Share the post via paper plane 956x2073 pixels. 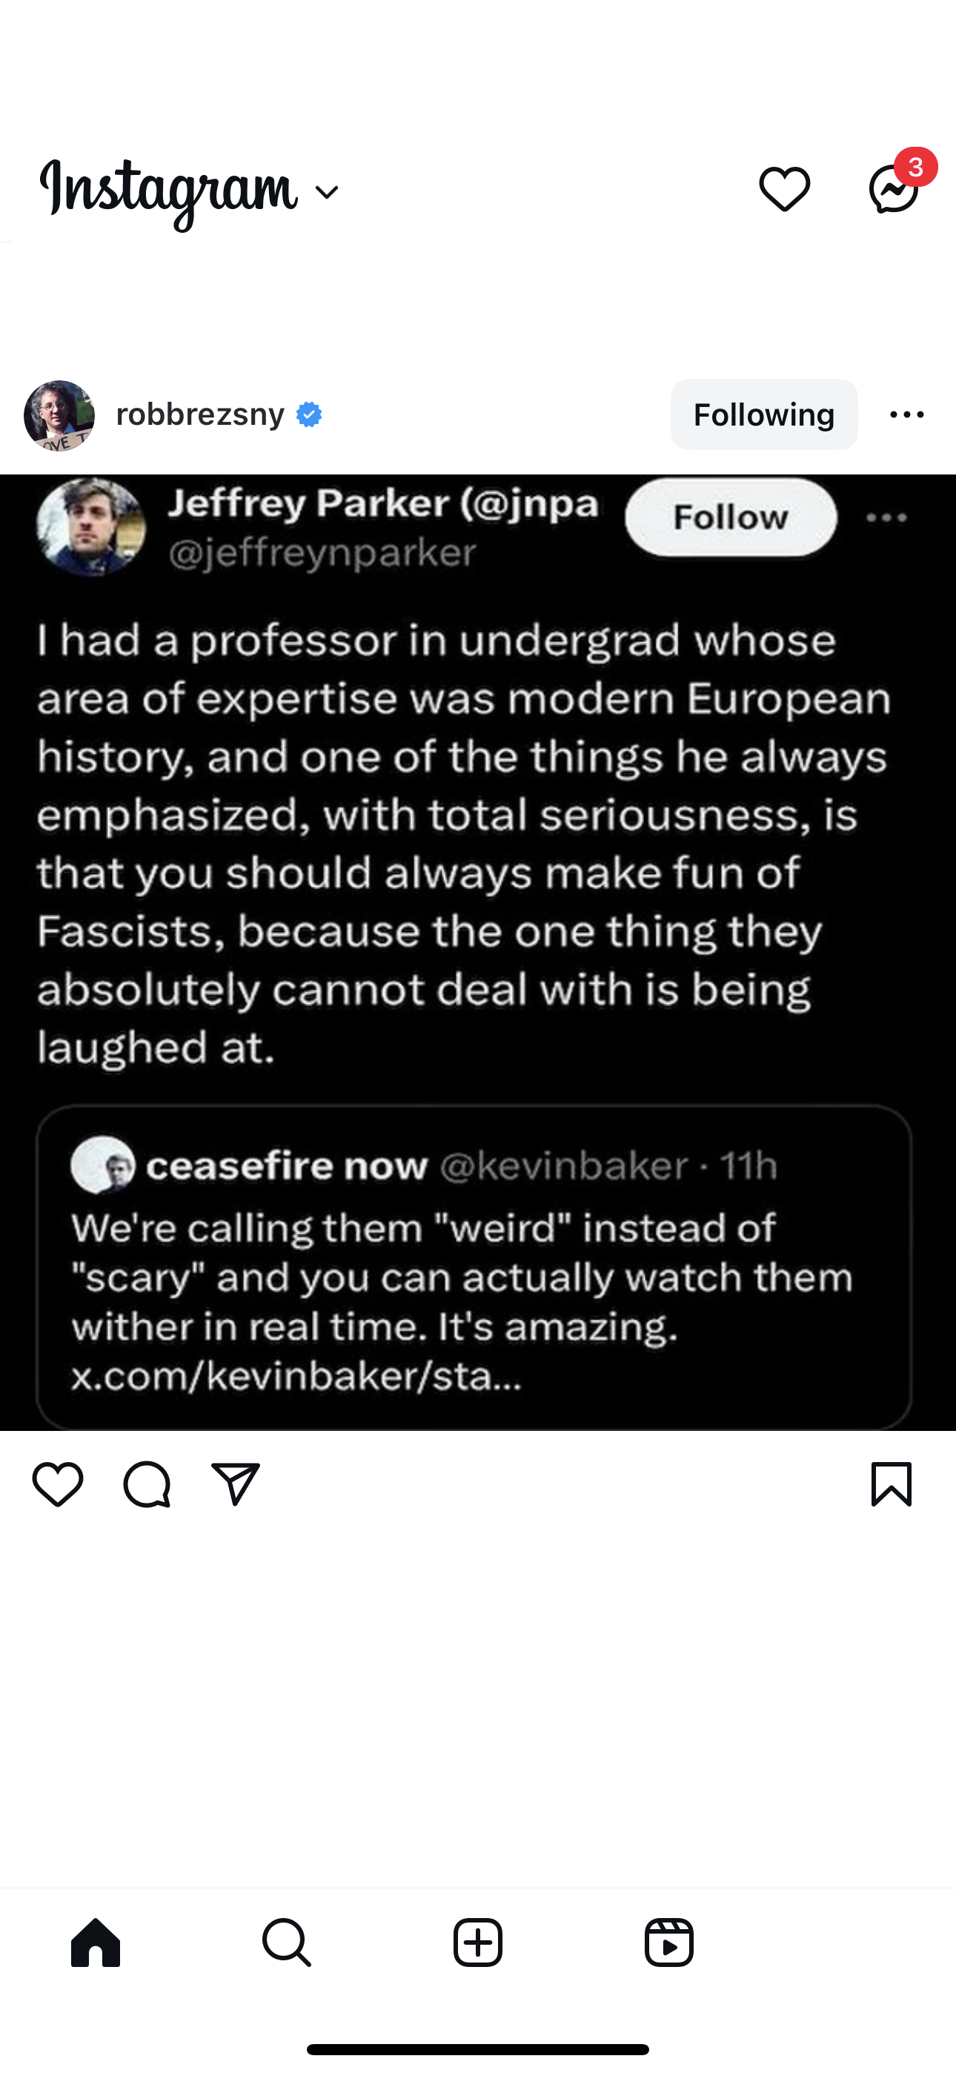(x=235, y=1485)
